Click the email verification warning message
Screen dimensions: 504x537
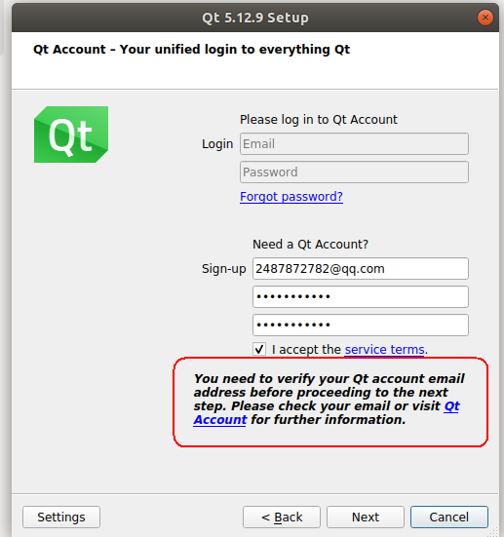(329, 400)
